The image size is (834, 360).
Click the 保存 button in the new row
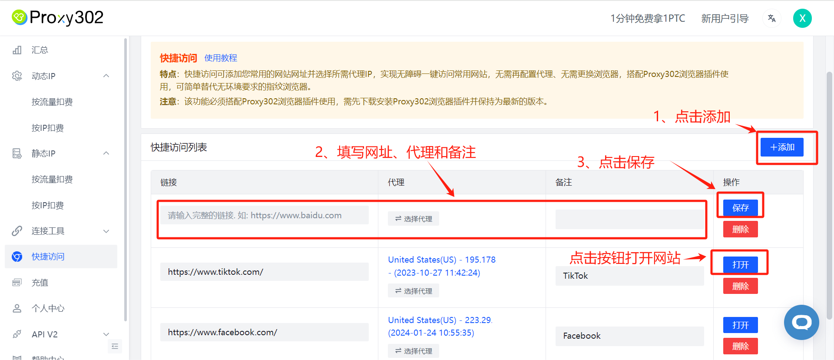click(x=741, y=207)
